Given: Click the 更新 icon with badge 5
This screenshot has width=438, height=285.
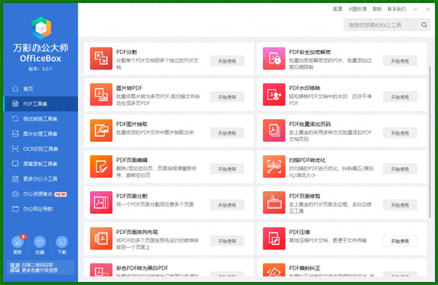Looking at the screenshot, I should point(18,242).
